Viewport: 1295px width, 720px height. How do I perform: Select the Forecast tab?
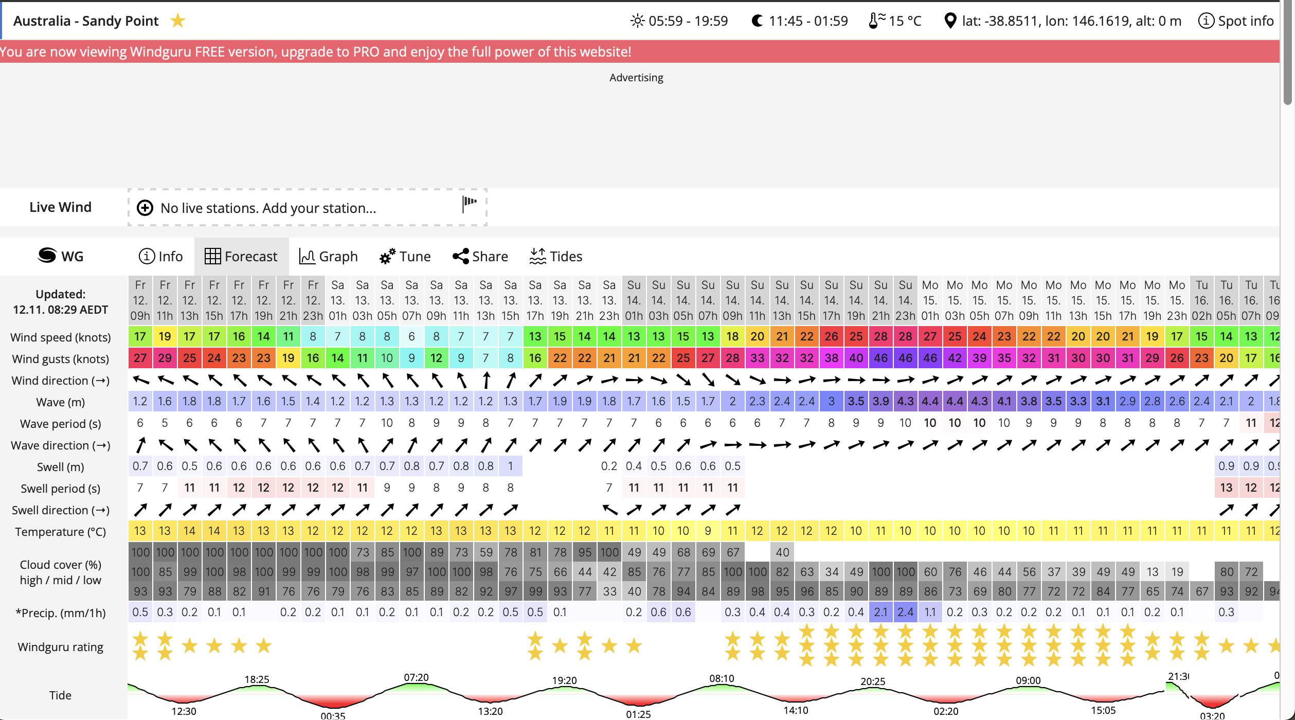241,256
